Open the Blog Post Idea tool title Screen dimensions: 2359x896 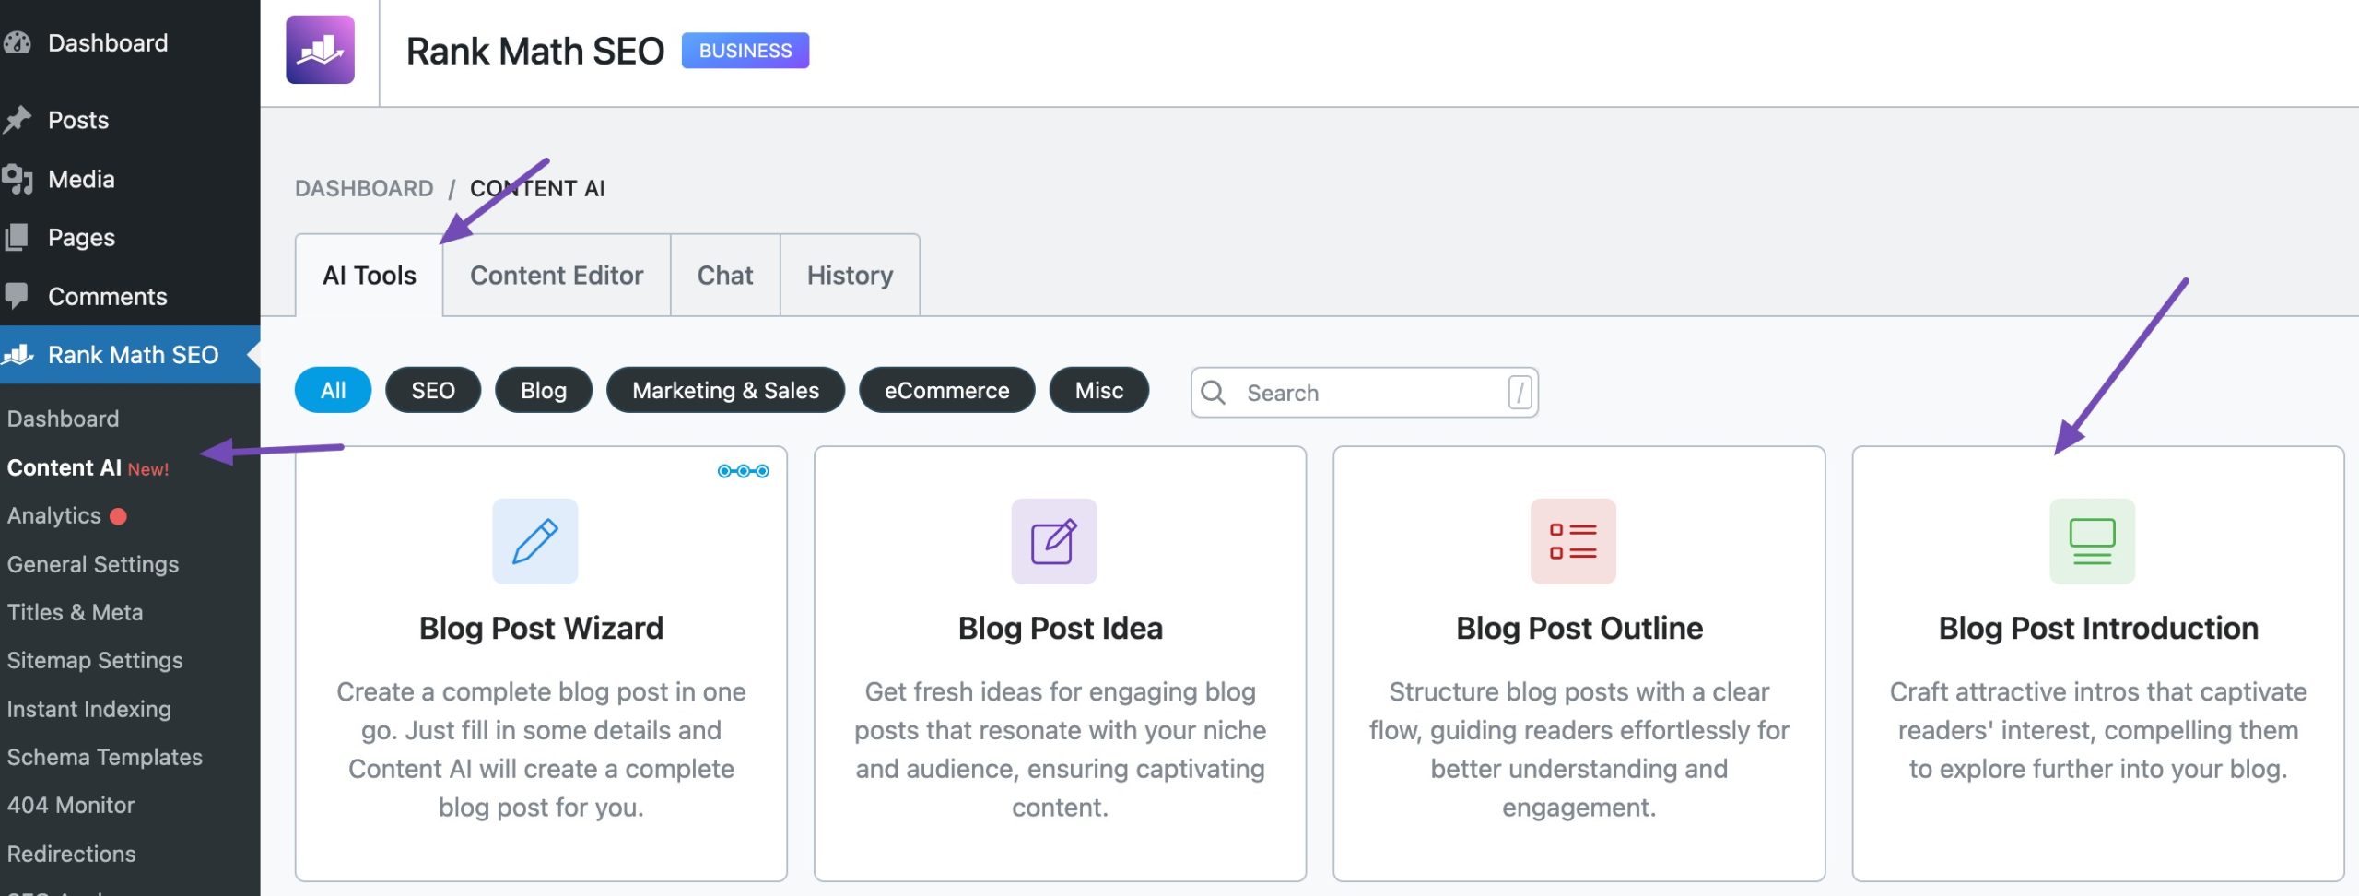click(1060, 628)
